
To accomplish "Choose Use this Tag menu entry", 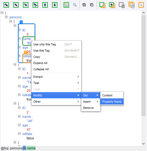I will 57,51.
